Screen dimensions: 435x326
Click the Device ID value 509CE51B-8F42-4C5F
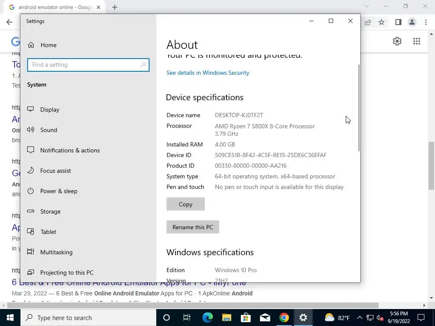271,155
